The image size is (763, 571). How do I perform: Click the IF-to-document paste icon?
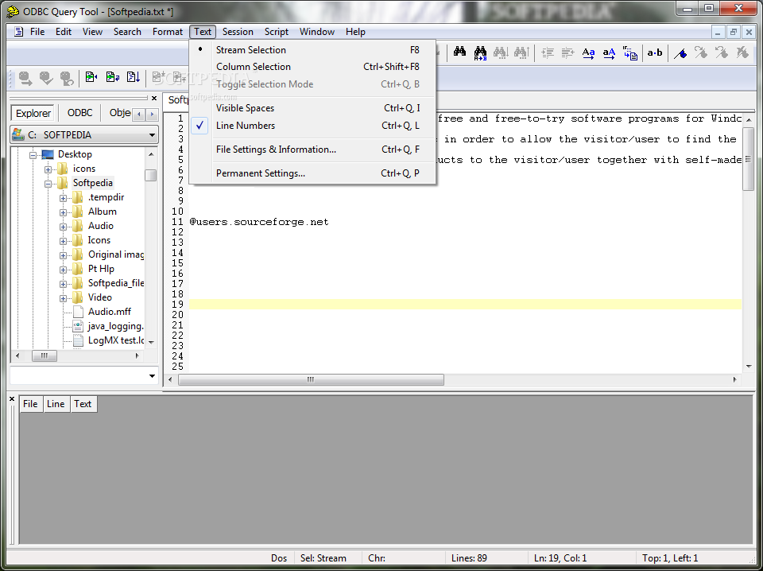point(629,53)
